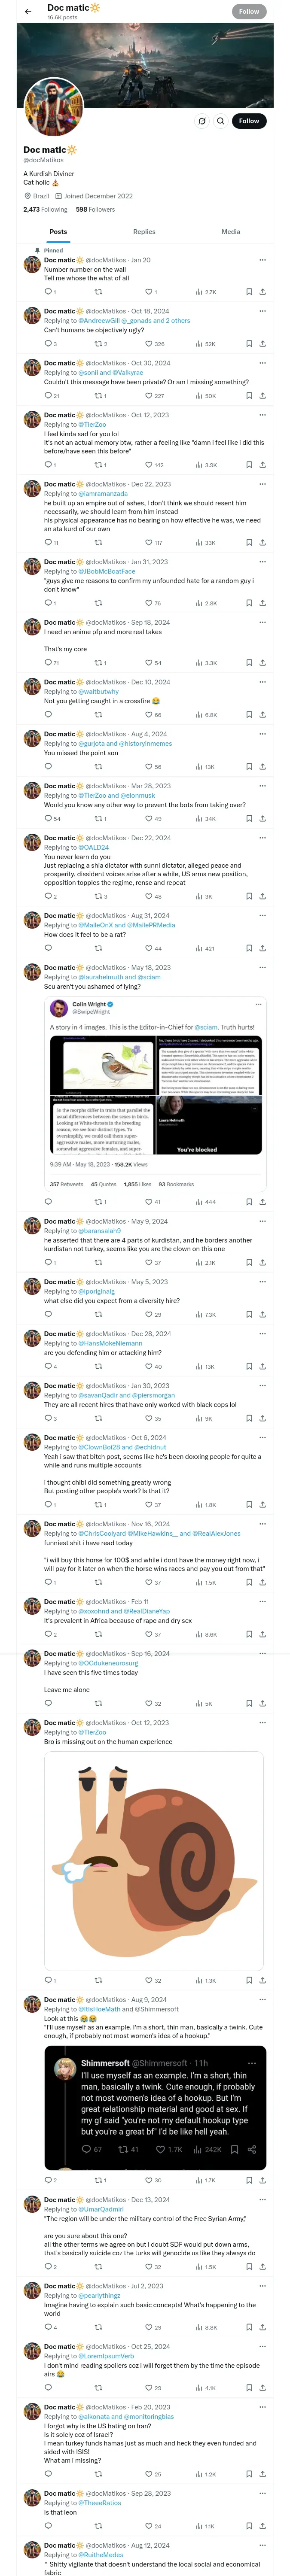Switch to the Replies tab
The height and width of the screenshot is (2576, 290).
(x=144, y=232)
